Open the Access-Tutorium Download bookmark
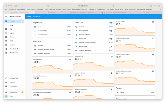The height and width of the screenshot is (104, 166). [x=17, y=9]
